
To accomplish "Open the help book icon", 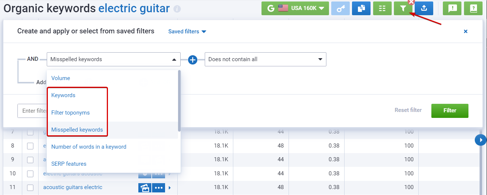I will click(x=473, y=8).
